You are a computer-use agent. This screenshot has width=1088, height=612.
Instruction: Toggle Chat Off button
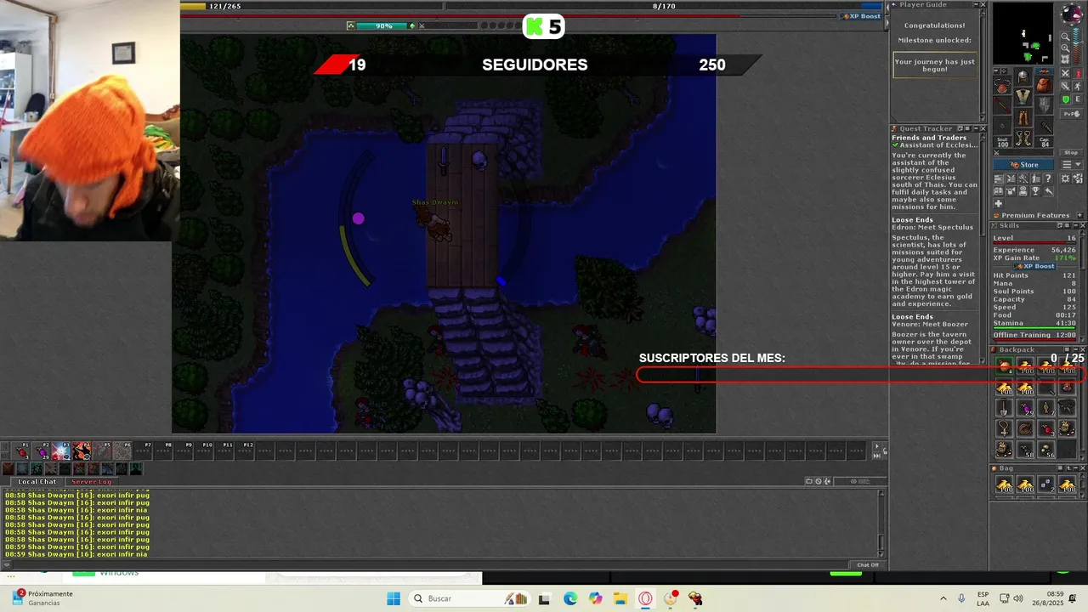point(867,564)
